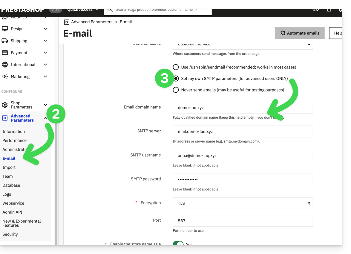Click the notification bell icon
Viewport: 351px width, 254px height.
(x=329, y=10)
